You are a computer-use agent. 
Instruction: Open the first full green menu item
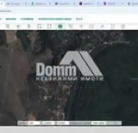(11, 19)
